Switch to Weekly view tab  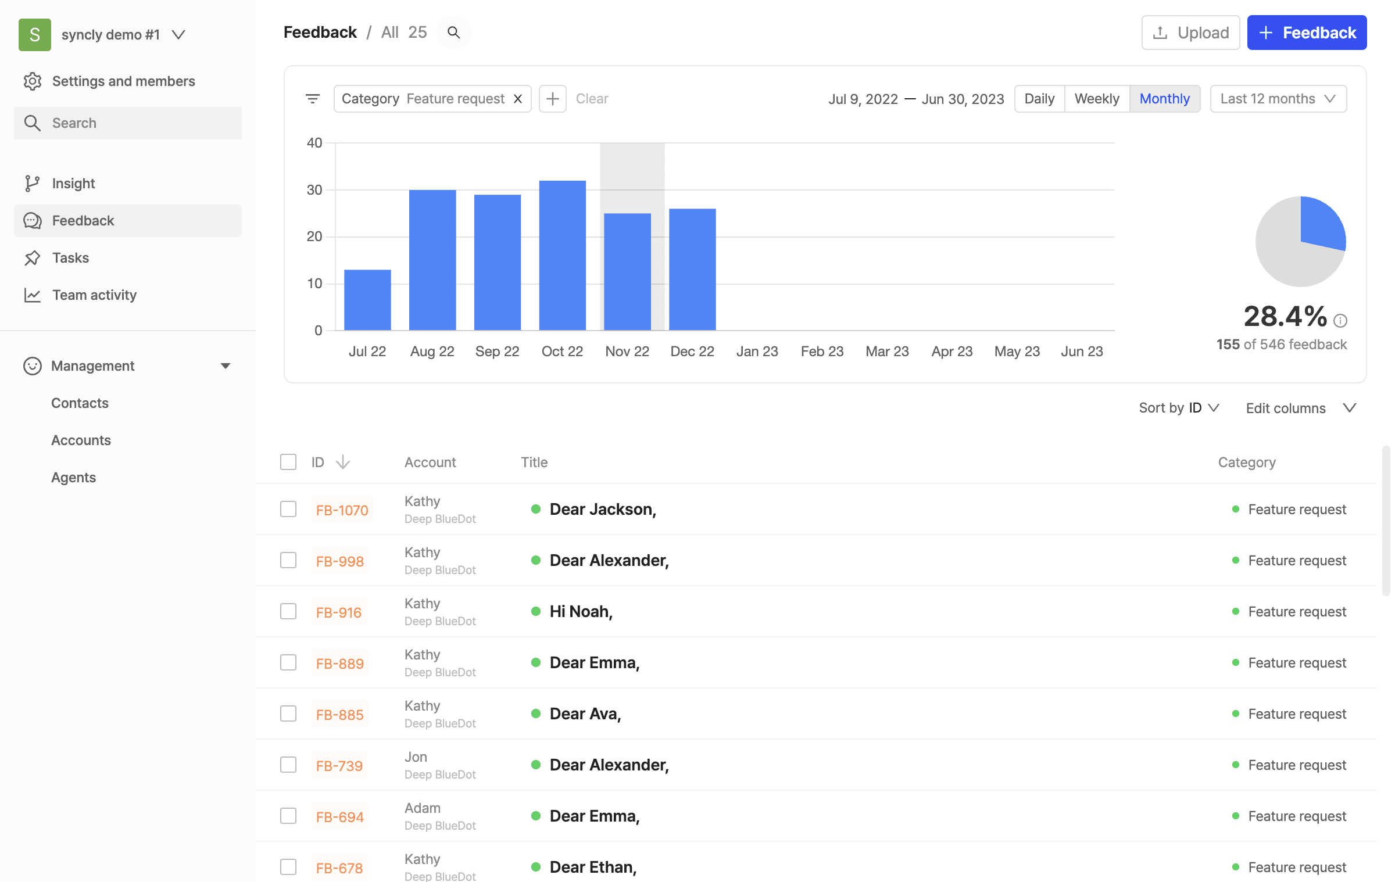click(x=1096, y=99)
